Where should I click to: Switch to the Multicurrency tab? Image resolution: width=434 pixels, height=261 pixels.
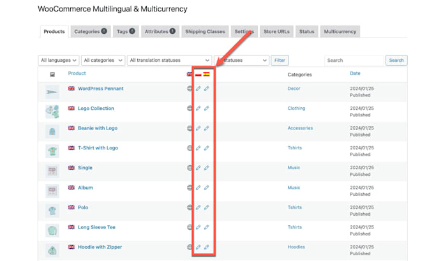coord(340,31)
